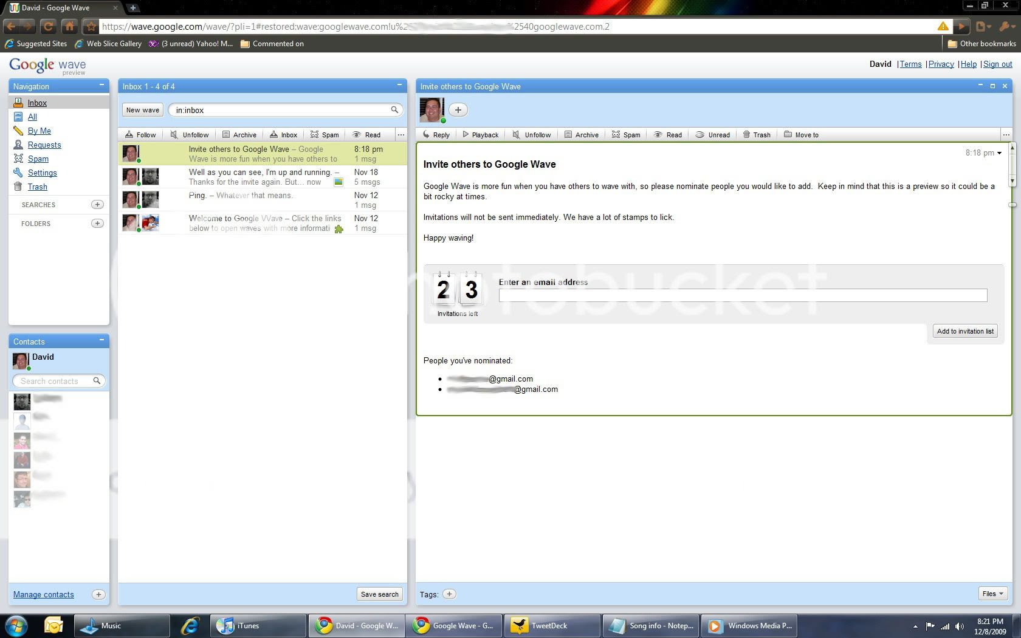Add a new saved search with plus icon
The height and width of the screenshot is (638, 1021).
[x=97, y=205]
